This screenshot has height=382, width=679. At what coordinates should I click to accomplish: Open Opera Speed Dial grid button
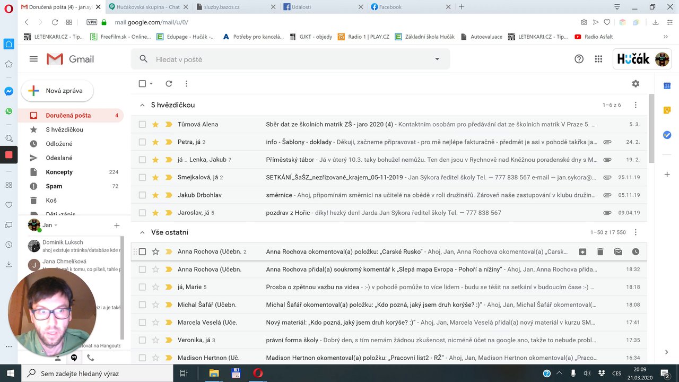point(69,22)
